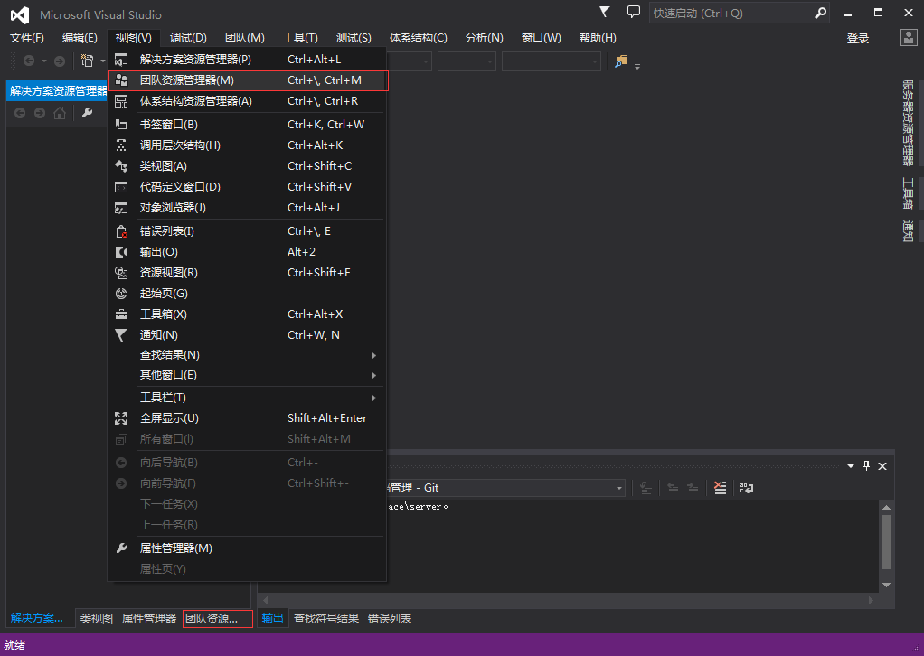Click the 错误列表(I) icon in menu
The image size is (924, 656).
[x=121, y=231]
